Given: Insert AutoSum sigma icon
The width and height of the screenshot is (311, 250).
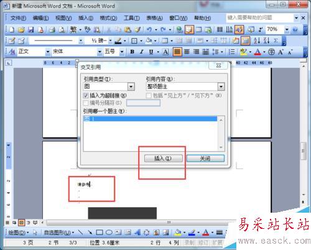Looking at the screenshot, I should tap(276, 40).
